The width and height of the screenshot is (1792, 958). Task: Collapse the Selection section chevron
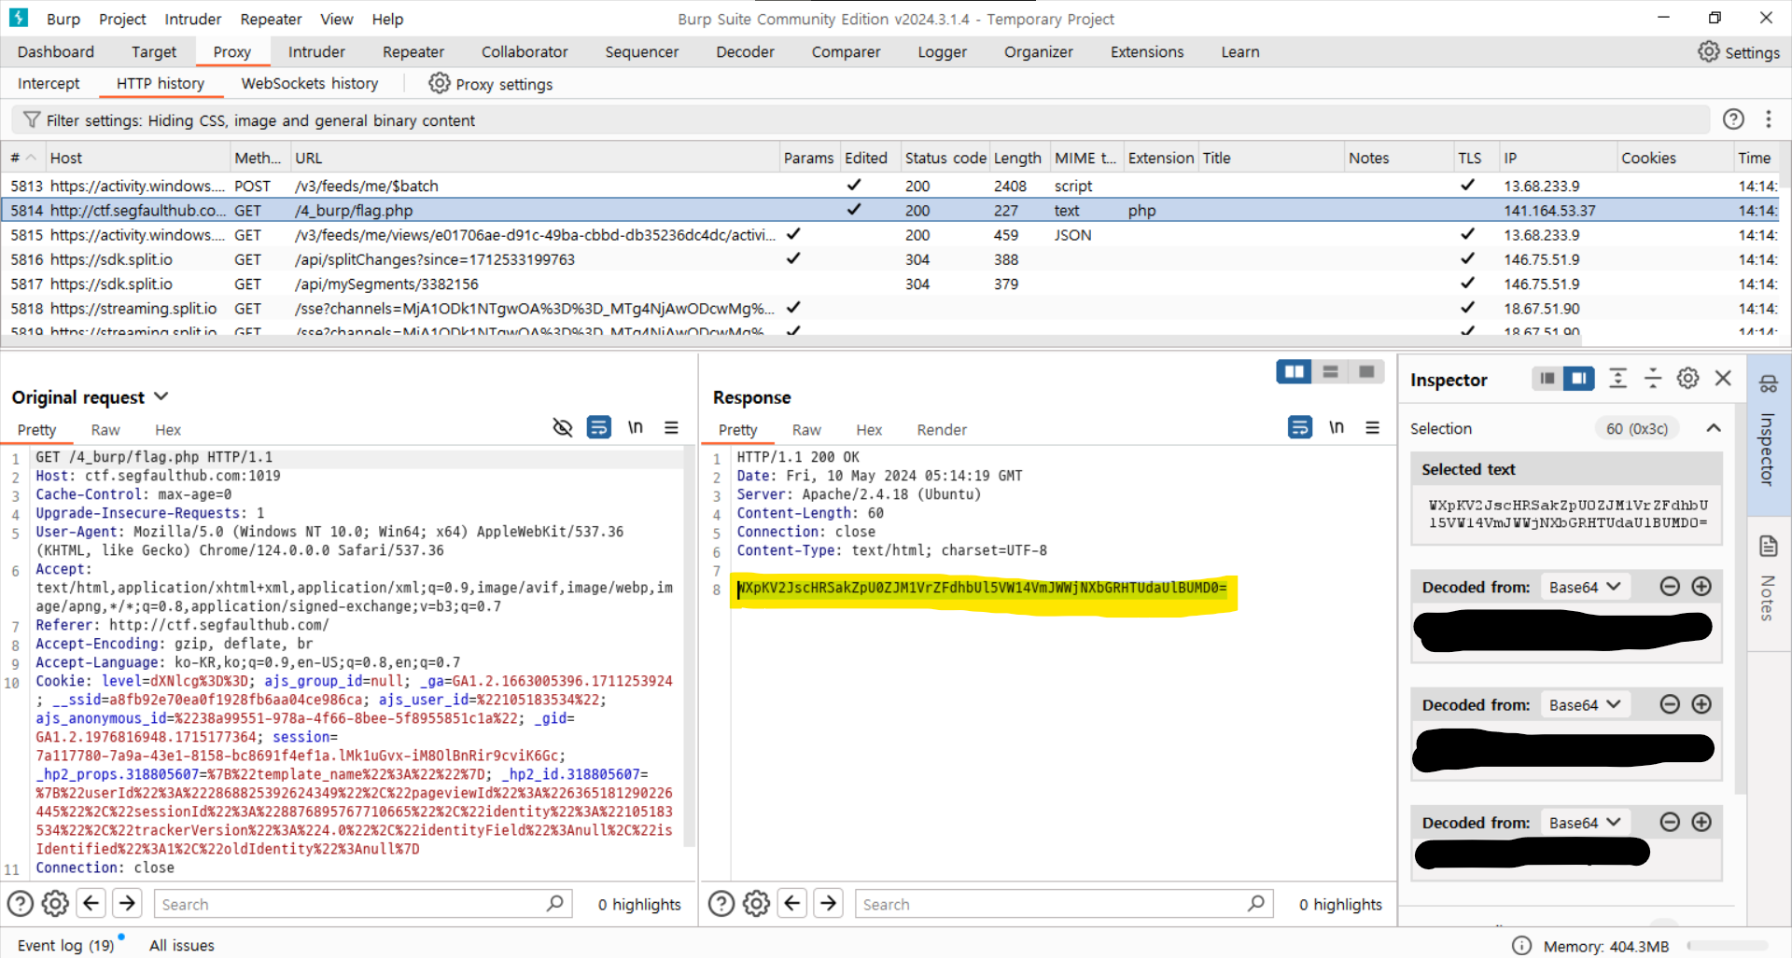tap(1714, 428)
